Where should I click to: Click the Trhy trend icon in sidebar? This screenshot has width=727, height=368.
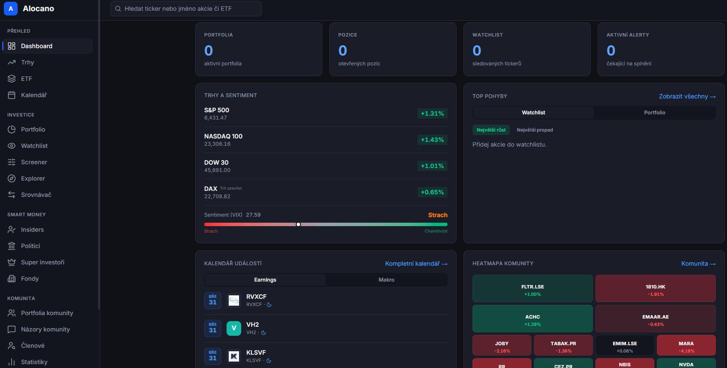tap(12, 62)
